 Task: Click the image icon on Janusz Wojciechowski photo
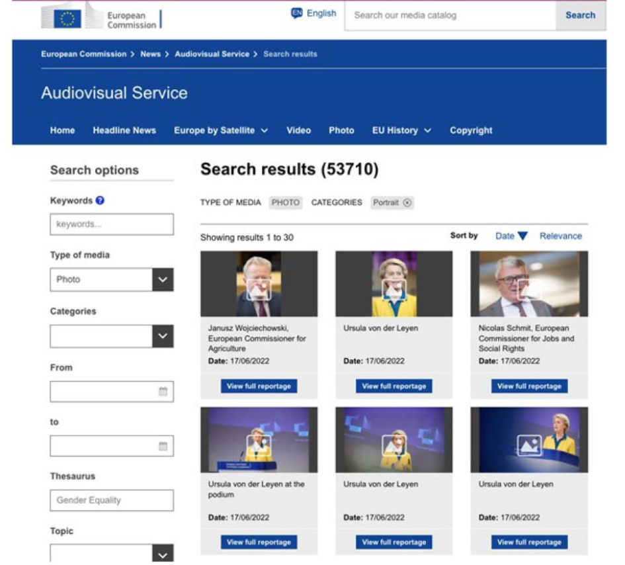point(259,289)
